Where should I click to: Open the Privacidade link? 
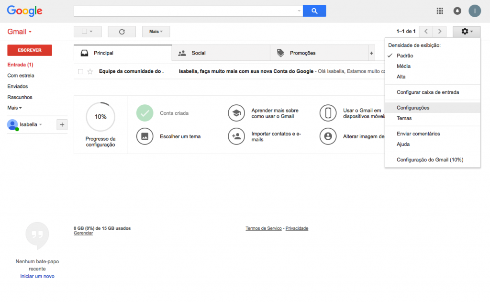click(297, 228)
